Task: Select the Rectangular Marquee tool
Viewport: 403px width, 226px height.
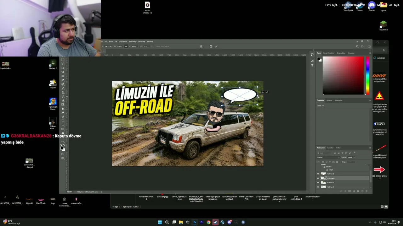Action: tap(63, 60)
